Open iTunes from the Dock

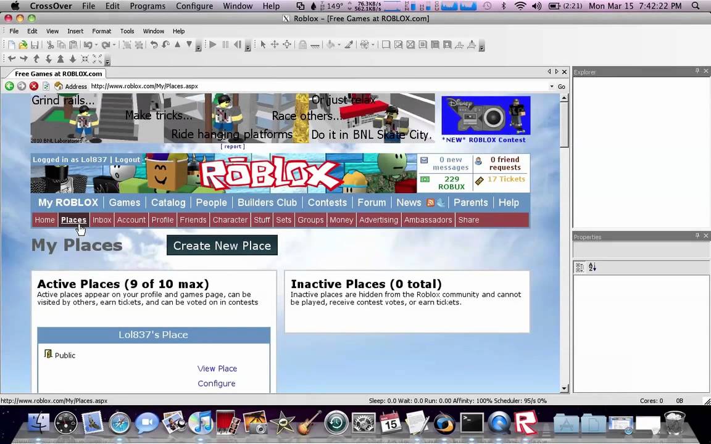point(200,422)
